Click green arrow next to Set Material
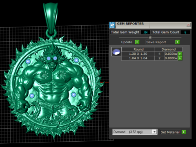 (184, 132)
